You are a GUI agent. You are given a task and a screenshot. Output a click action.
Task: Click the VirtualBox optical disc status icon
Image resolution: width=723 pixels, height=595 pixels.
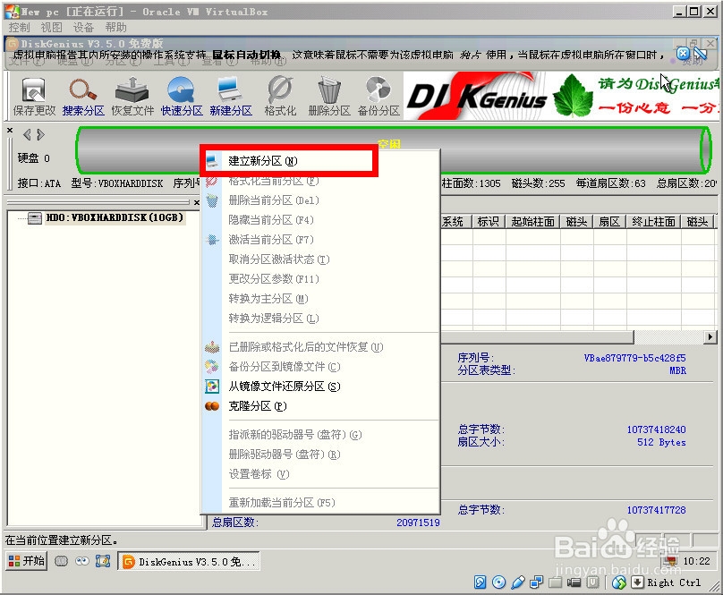(x=499, y=582)
